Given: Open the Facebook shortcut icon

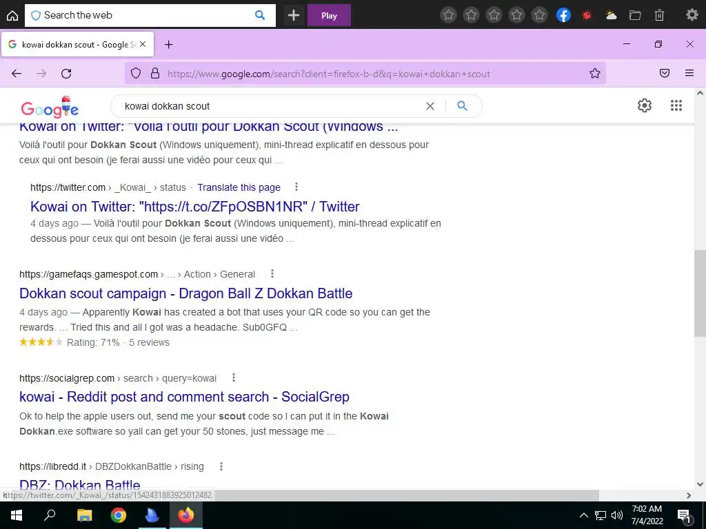Looking at the screenshot, I should pyautogui.click(x=563, y=15).
